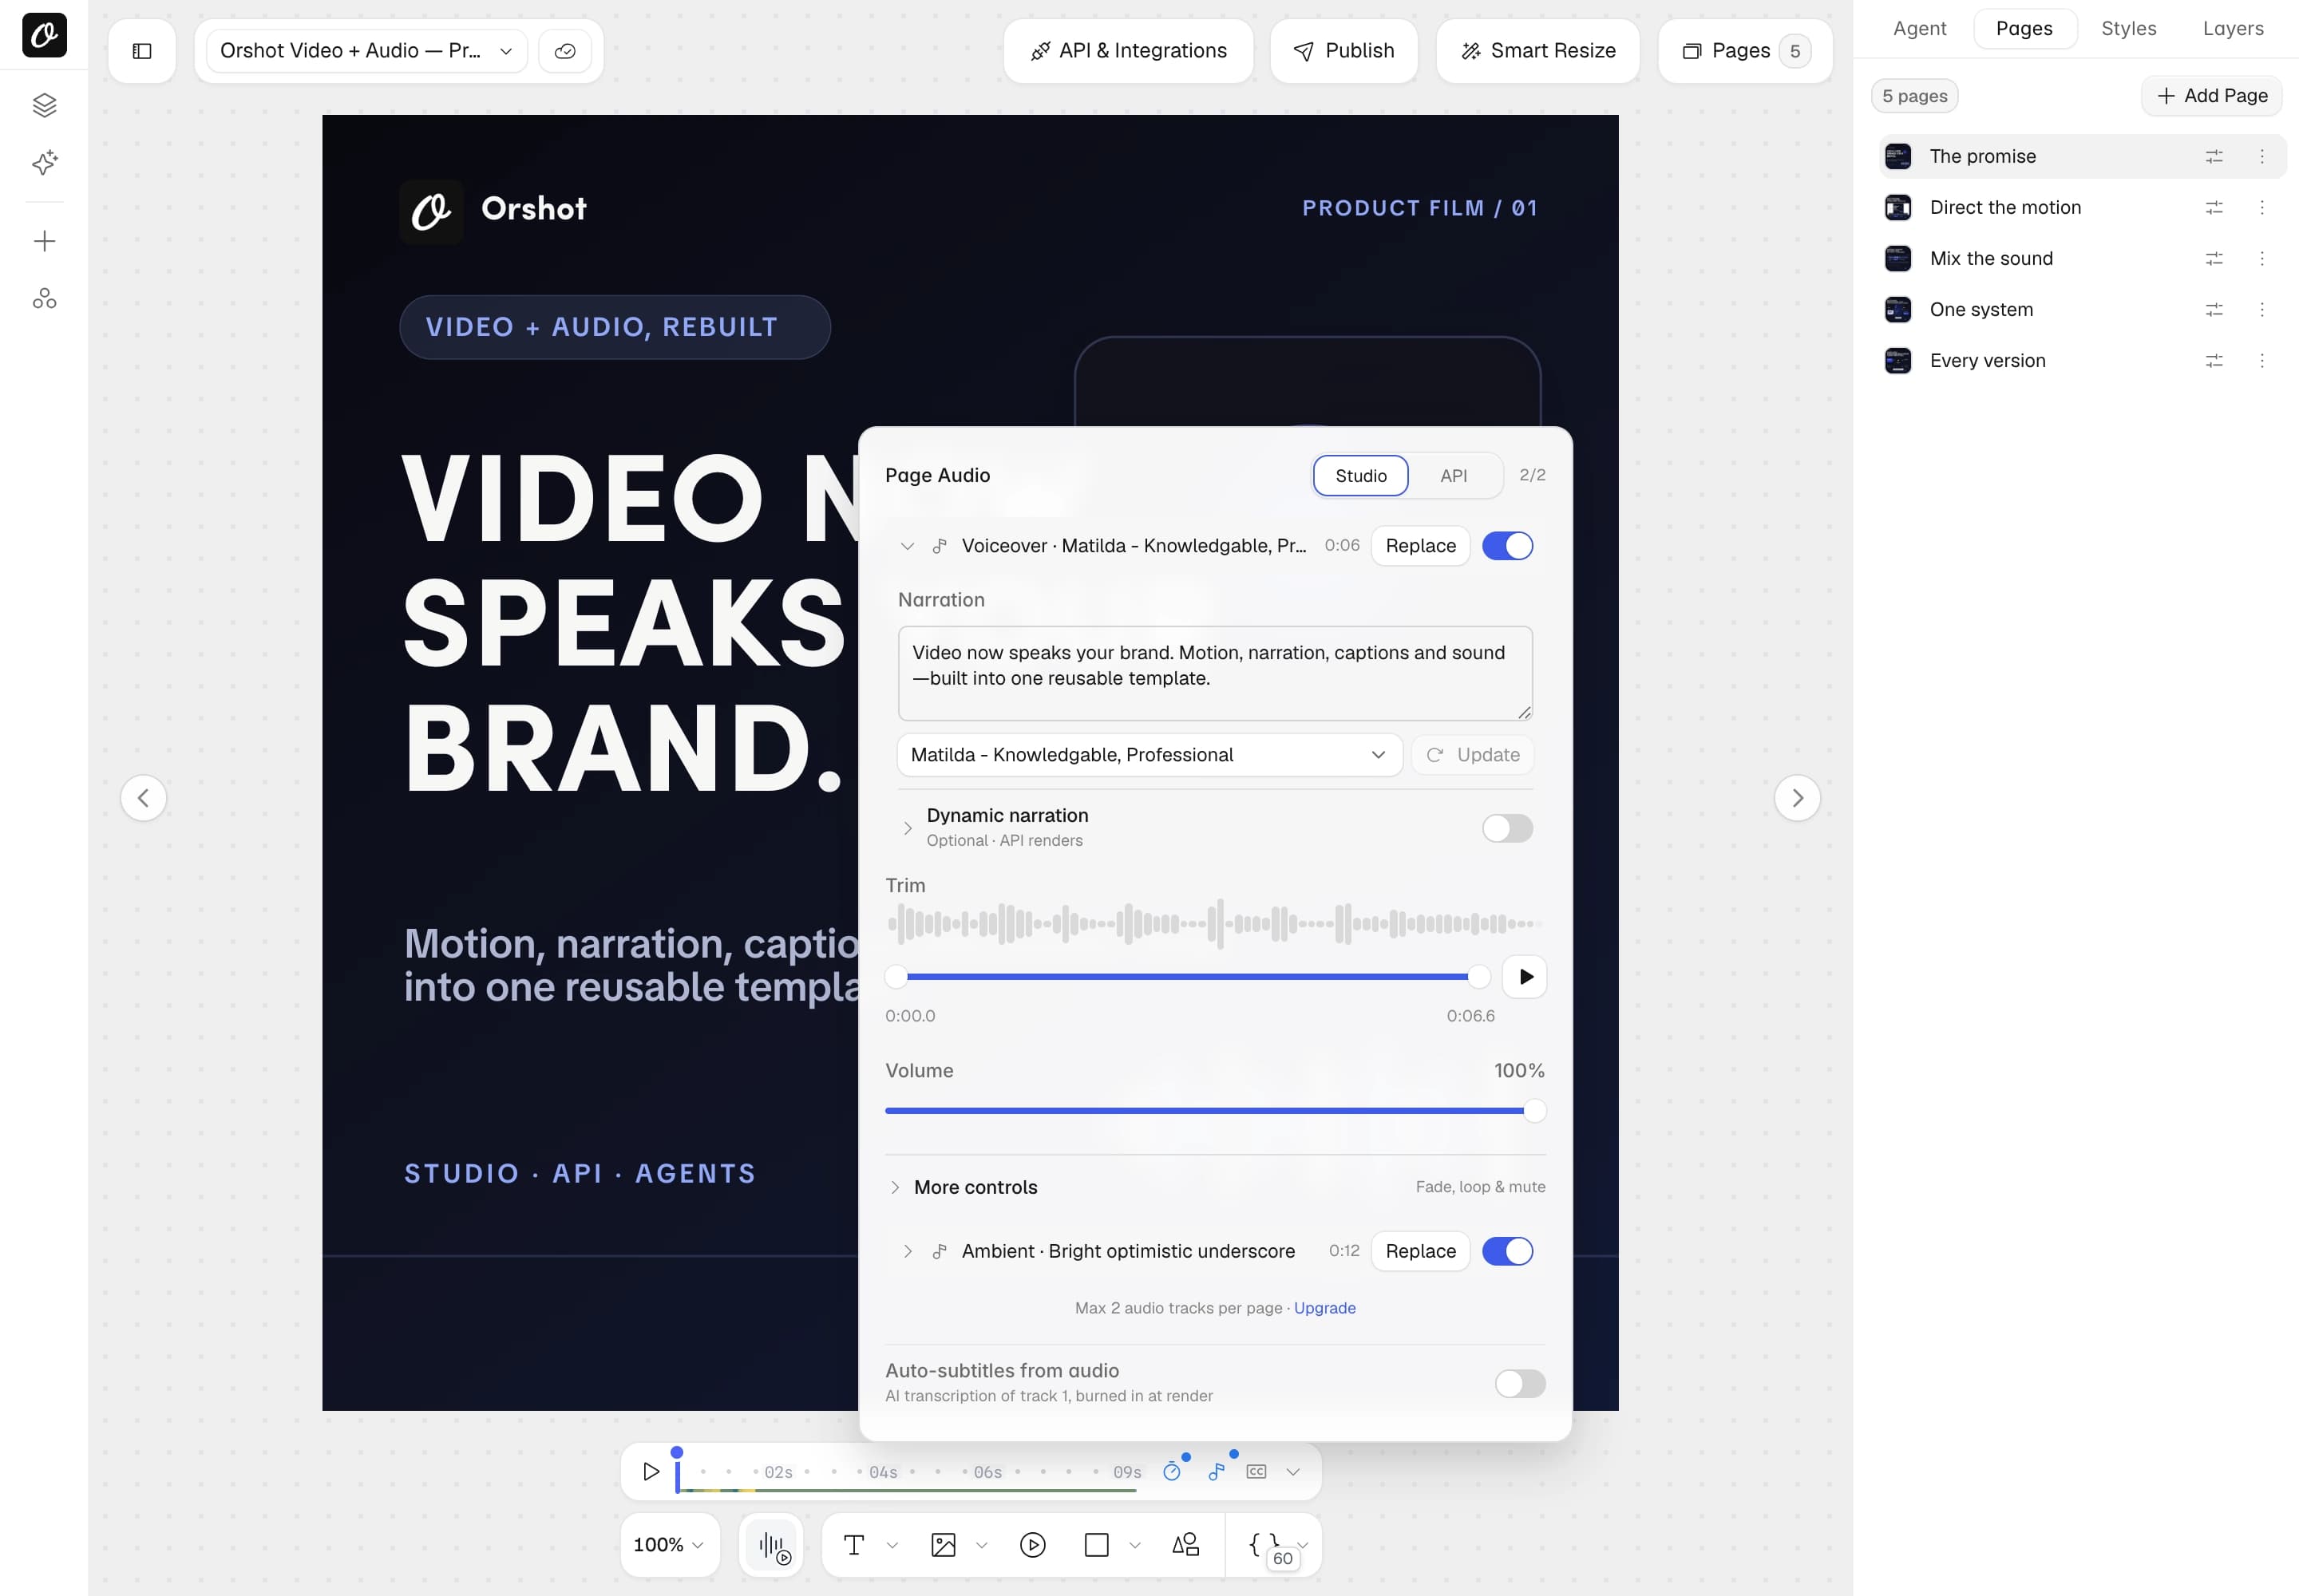The width and height of the screenshot is (2299, 1596).
Task: Click the Upgrade link
Action: point(1324,1309)
